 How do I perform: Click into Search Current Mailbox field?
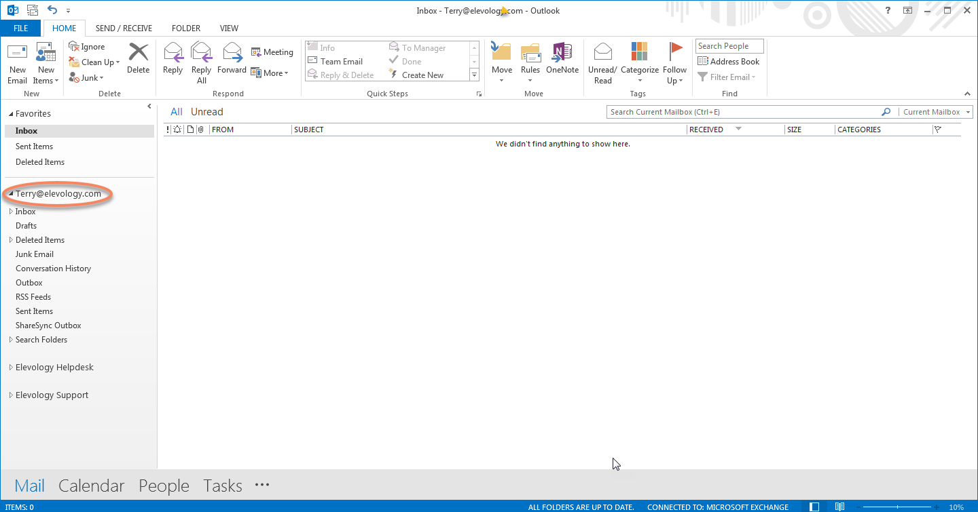[744, 112]
